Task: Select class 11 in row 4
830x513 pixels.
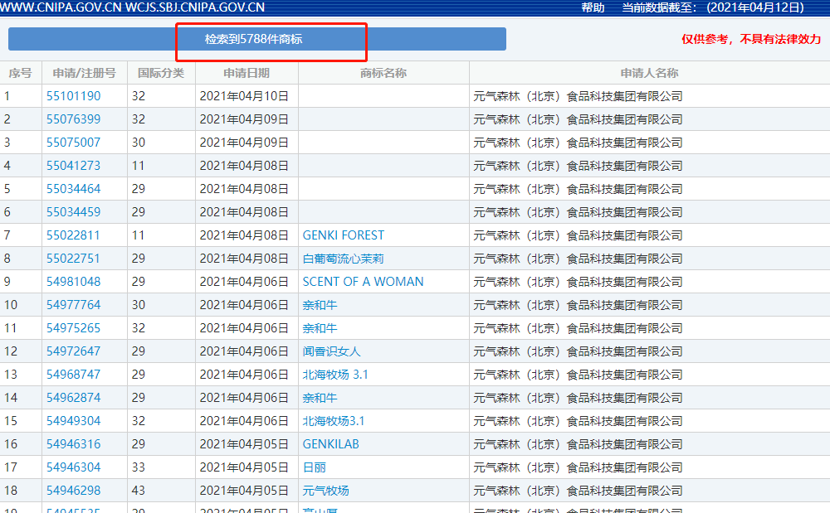Action: 138,166
